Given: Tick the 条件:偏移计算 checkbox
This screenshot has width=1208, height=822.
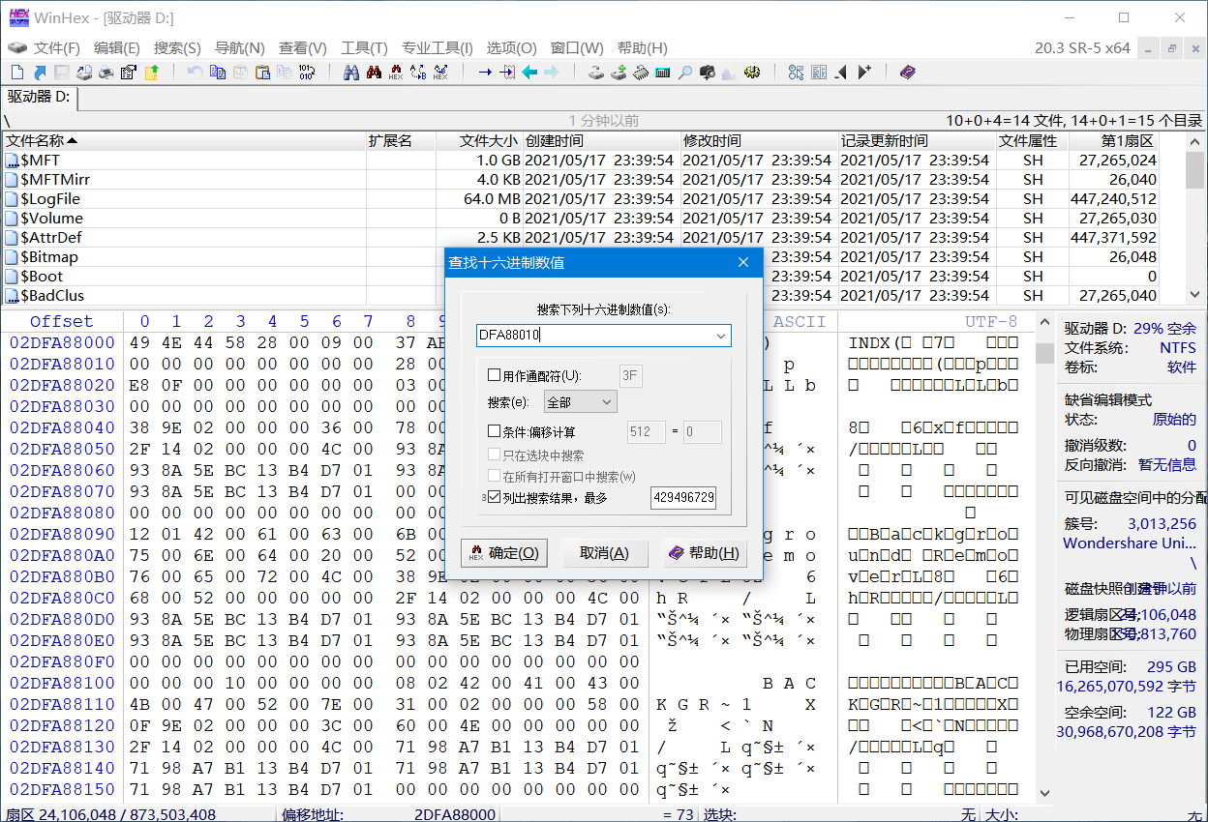Looking at the screenshot, I should click(495, 432).
